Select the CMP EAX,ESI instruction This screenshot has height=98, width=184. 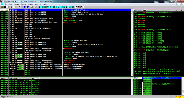coord(65,36)
